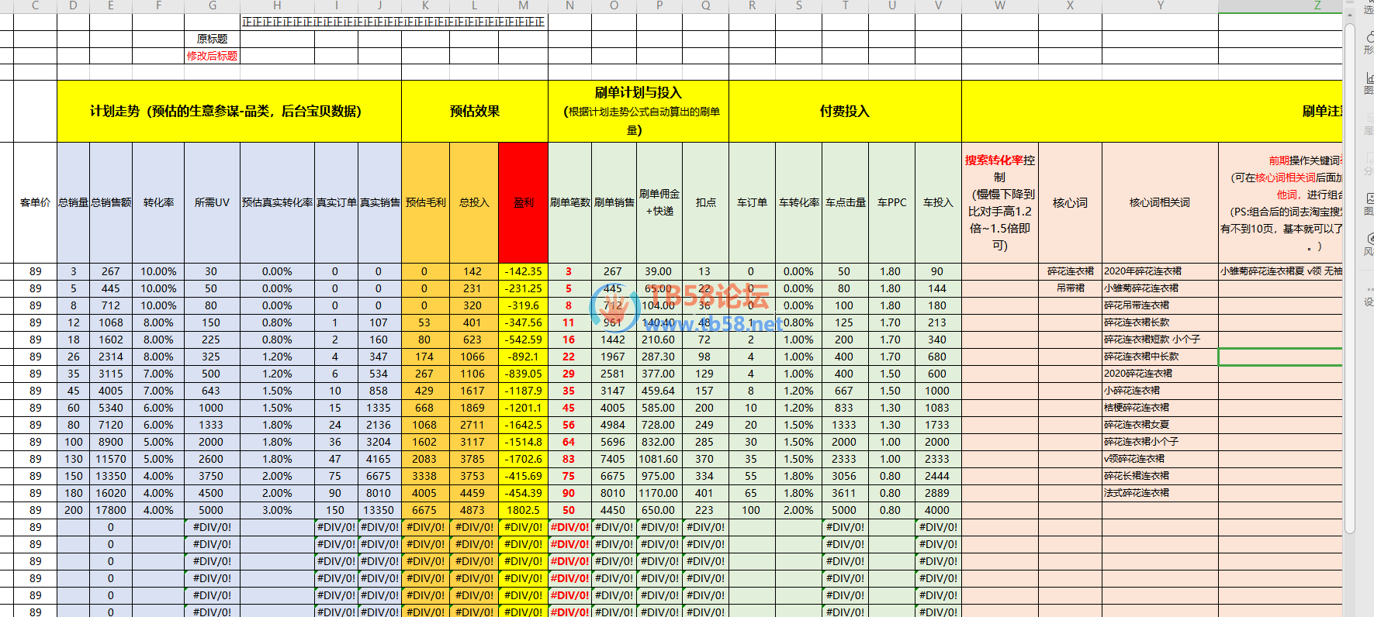Select column header W
Image resolution: width=1374 pixels, height=617 pixels.
pyautogui.click(x=1000, y=5)
